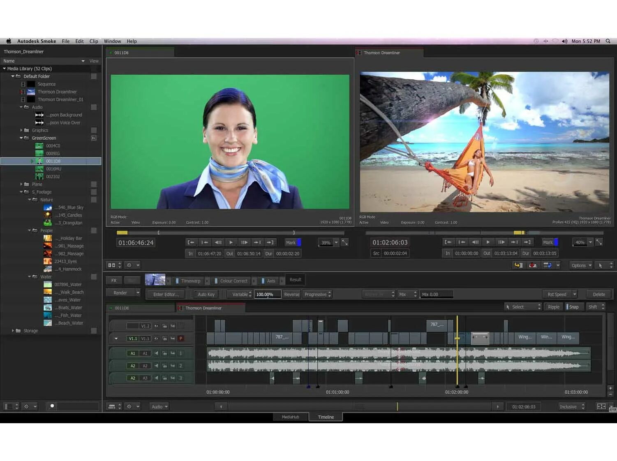Toggle the primary P flag on V1.1
This screenshot has height=461, width=617.
[181, 339]
